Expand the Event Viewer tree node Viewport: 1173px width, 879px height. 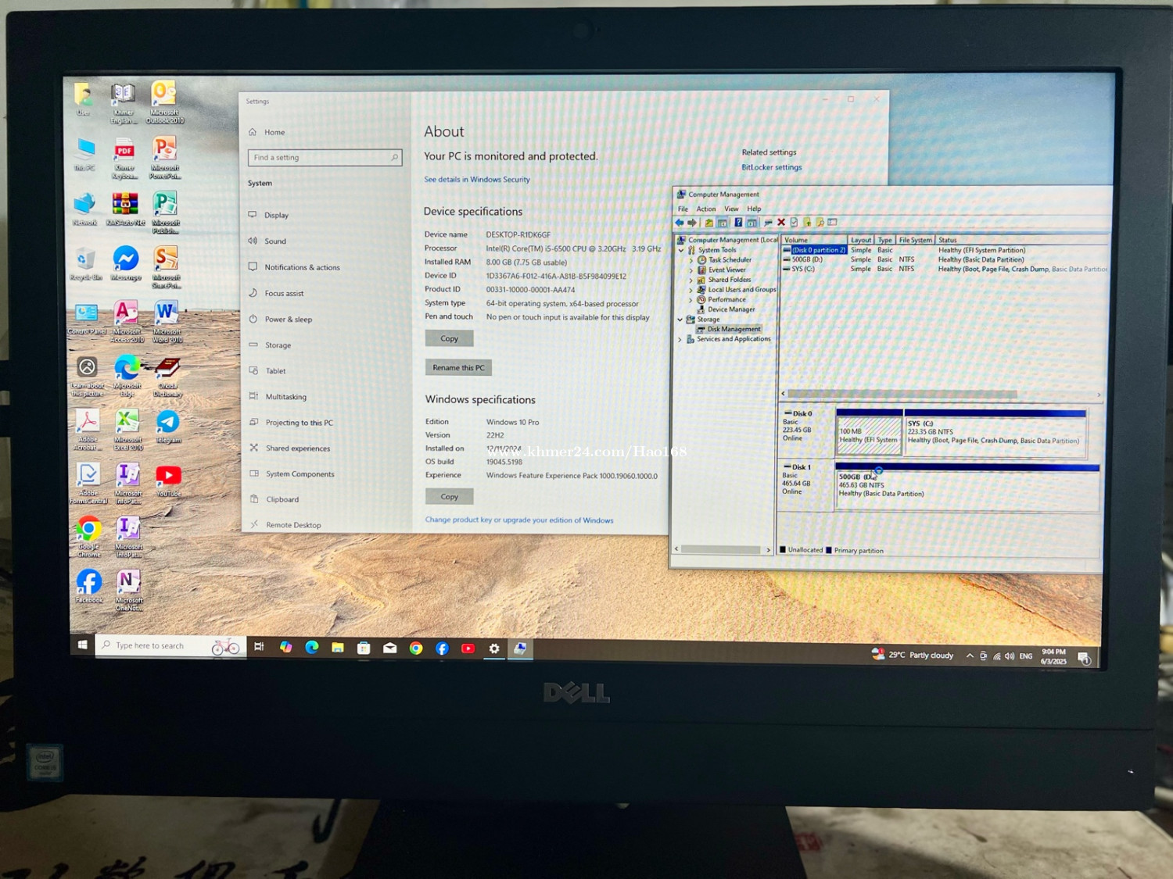click(x=691, y=270)
